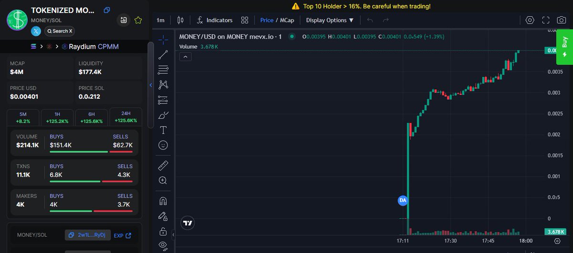Open the indicator templates grid icon
Image resolution: width=573 pixels, height=253 pixels.
coord(244,20)
